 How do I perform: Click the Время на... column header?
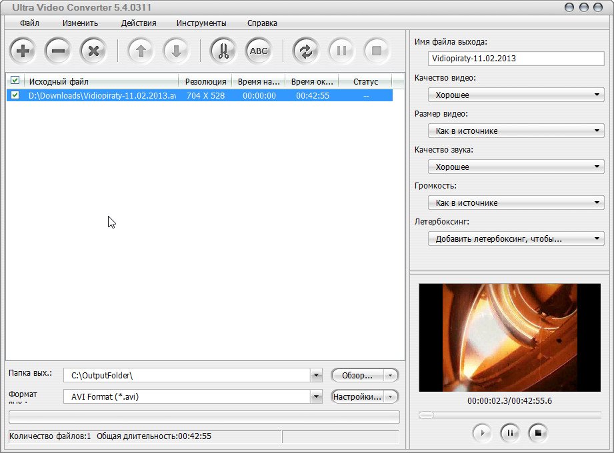pyautogui.click(x=259, y=81)
